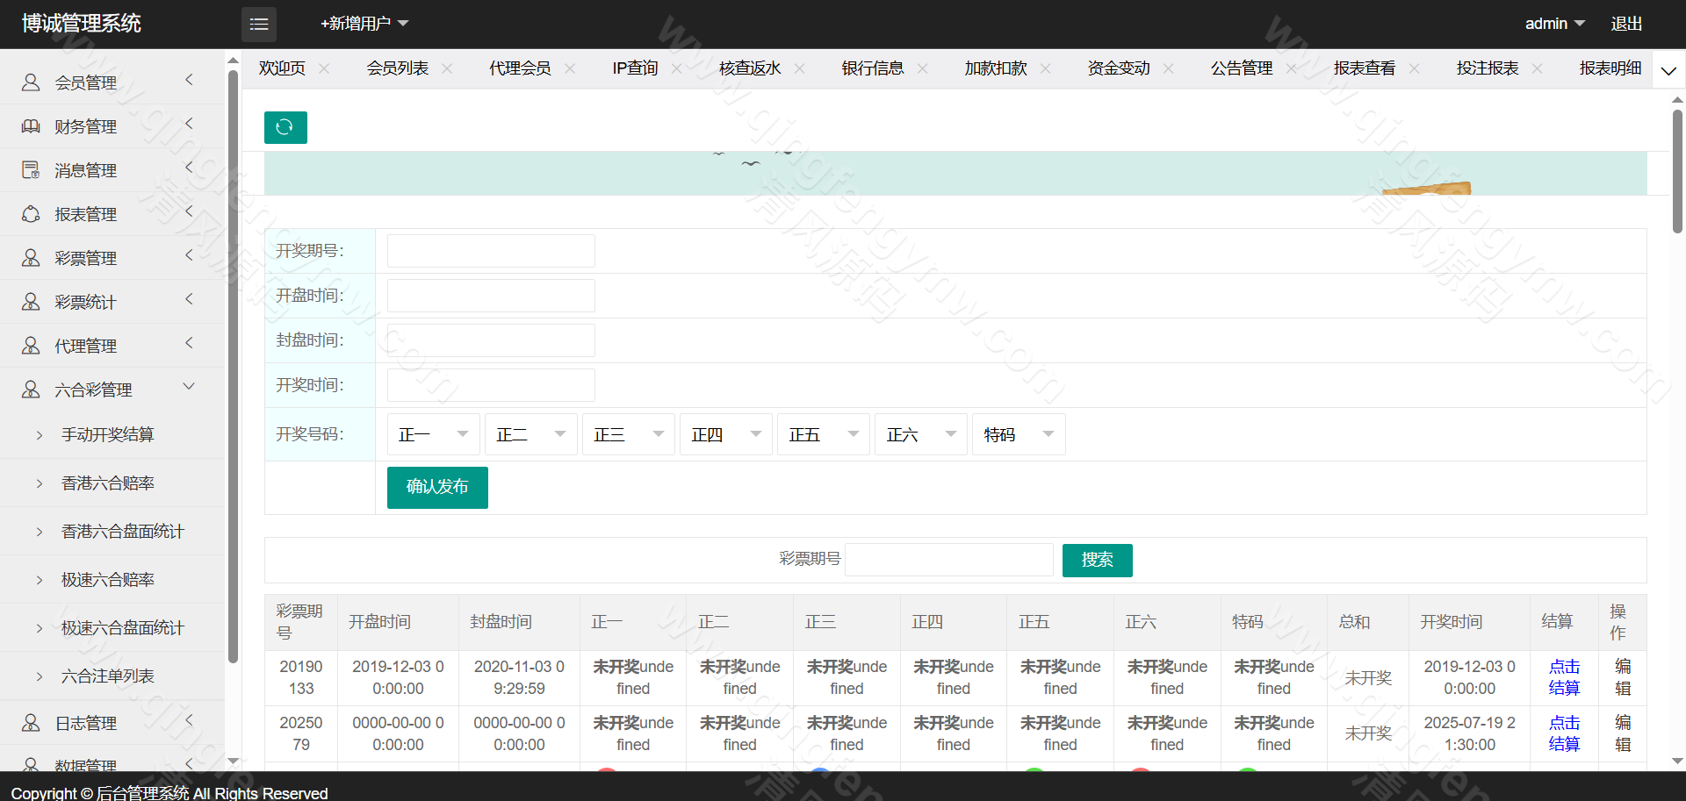Screen dimensions: 1686x801
Task: Open the 正一 number dropdown
Action: [x=433, y=434]
